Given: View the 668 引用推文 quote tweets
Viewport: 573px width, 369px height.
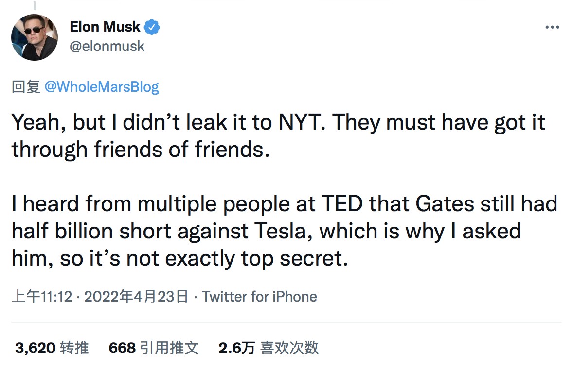Looking at the screenshot, I should click(154, 348).
